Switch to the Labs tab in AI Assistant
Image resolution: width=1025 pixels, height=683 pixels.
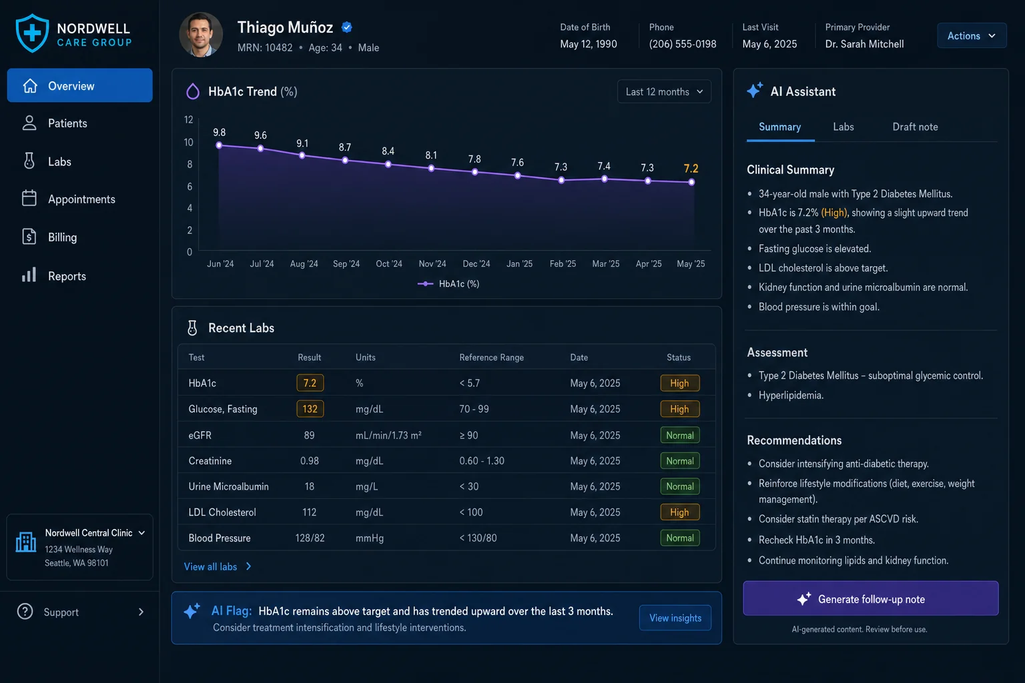click(843, 127)
